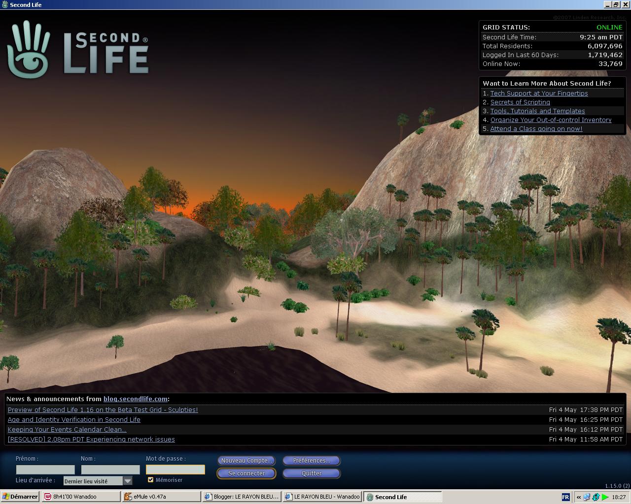Click Second Life Time 9:25 am PDT

(x=601, y=37)
